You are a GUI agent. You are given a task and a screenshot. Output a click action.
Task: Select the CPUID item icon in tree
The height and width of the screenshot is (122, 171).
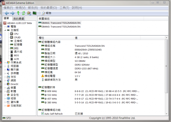click(x=12, y=37)
